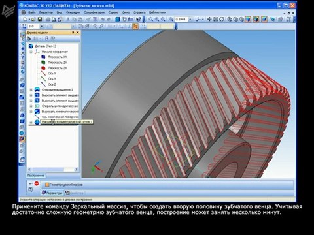Select the pan view cross-arrows icon

click(x=209, y=20)
